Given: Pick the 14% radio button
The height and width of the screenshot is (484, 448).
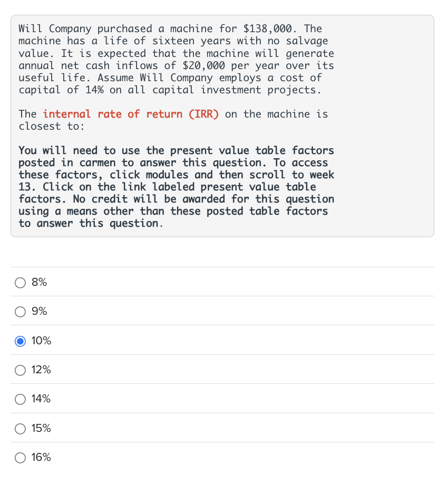Looking at the screenshot, I should [x=20, y=399].
